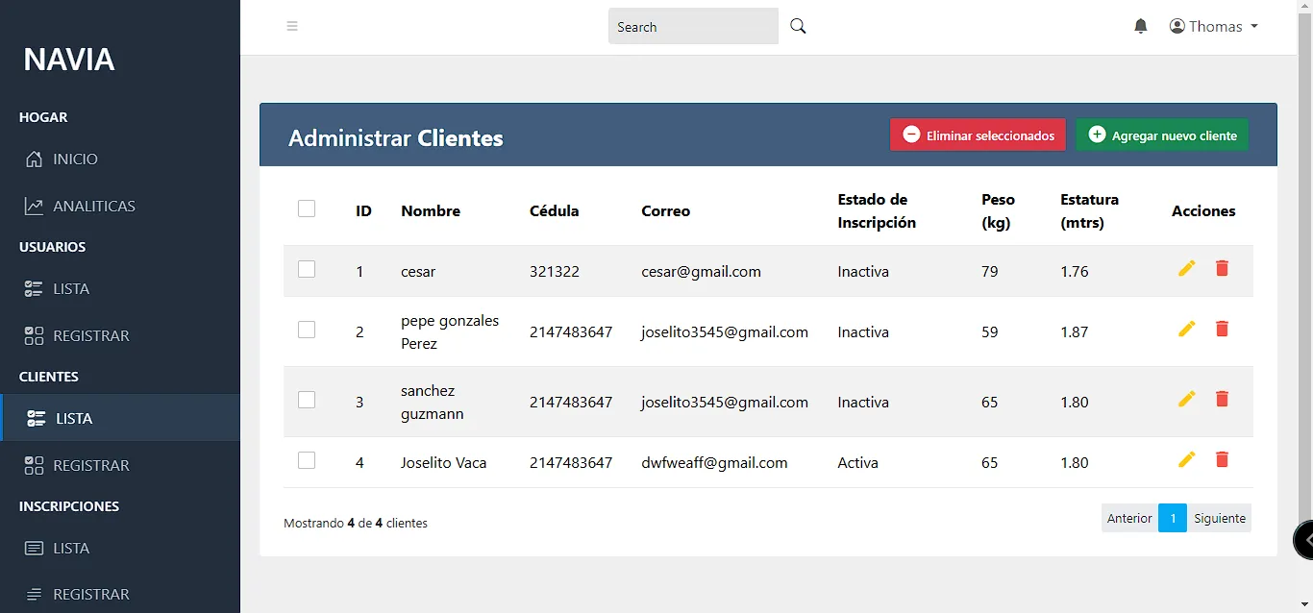Click the pencil icon for pepe gonzales Perez
This screenshot has height=613, width=1313.
click(x=1186, y=330)
